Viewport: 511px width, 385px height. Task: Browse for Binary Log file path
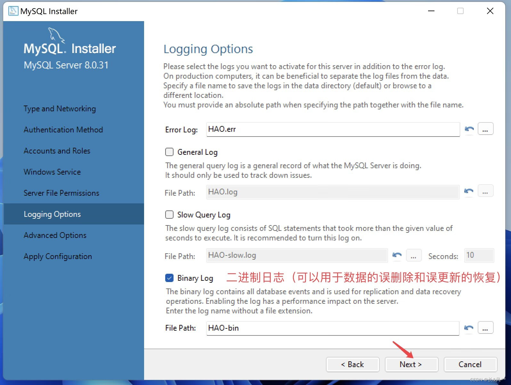coord(485,328)
